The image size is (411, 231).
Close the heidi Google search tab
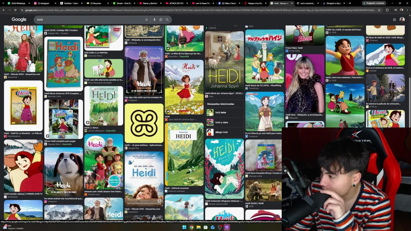click(292, 3)
